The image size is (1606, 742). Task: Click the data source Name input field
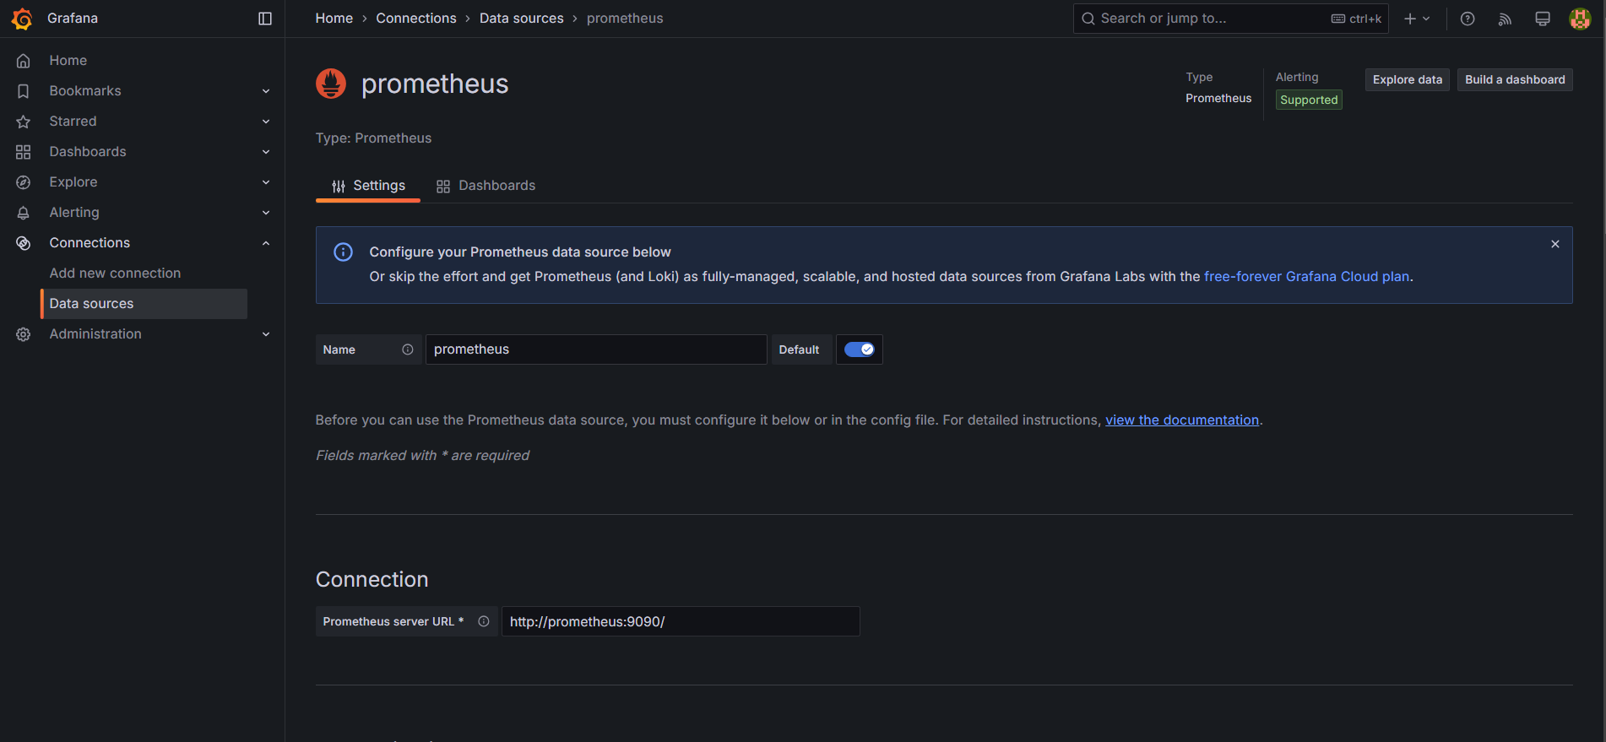coord(596,349)
